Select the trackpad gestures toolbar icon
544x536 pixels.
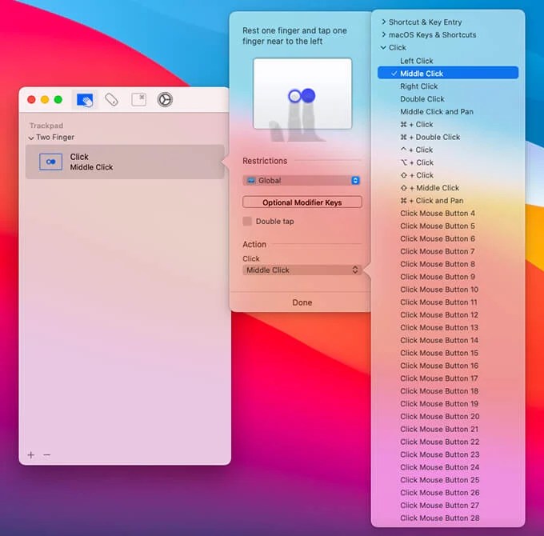tap(85, 100)
